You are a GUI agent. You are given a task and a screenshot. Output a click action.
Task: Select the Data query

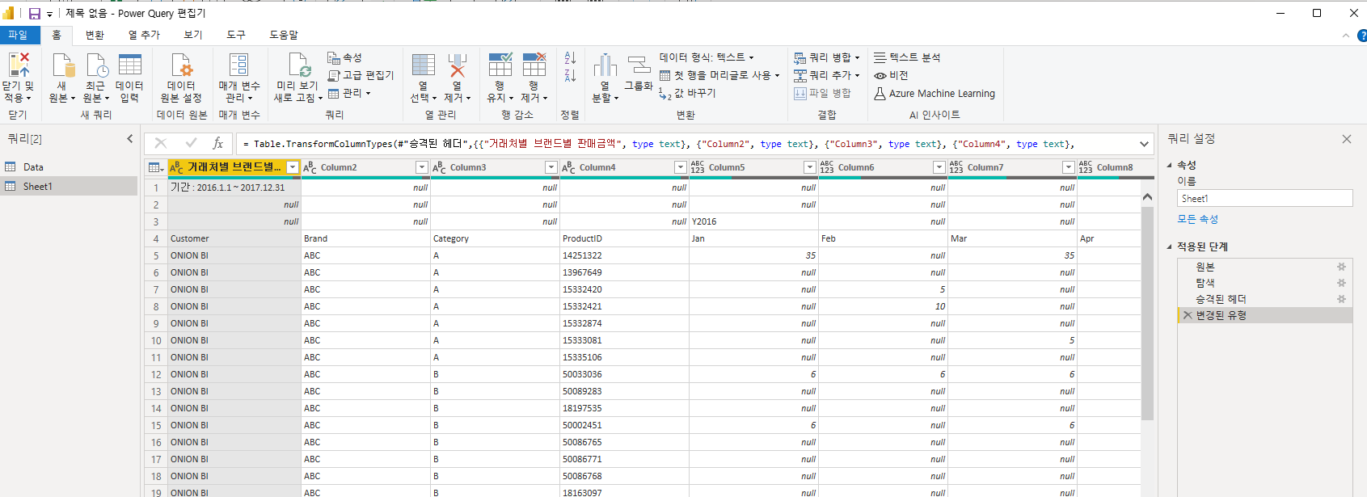coord(69,167)
